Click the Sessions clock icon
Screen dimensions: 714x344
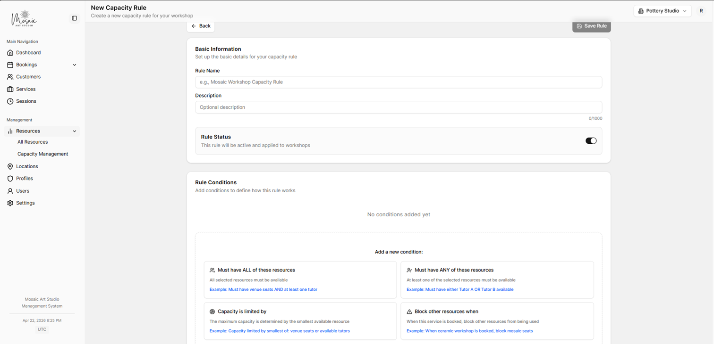pyautogui.click(x=10, y=101)
